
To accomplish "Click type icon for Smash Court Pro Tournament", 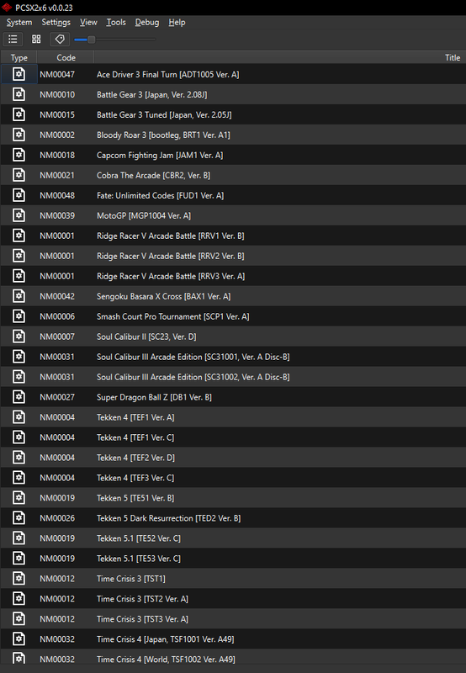I will 19,316.
